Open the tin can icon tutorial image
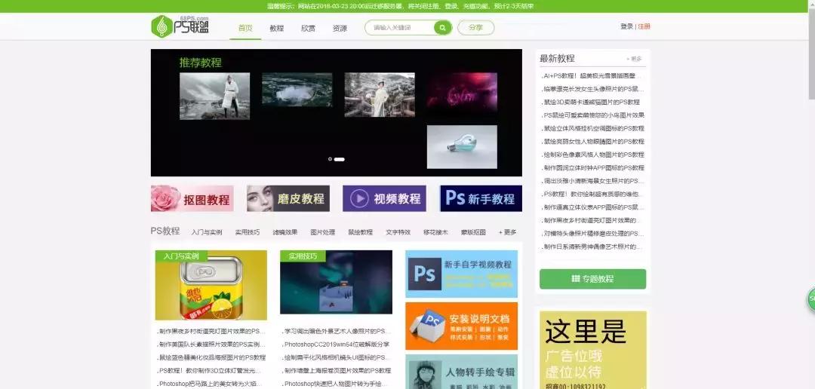 (x=211, y=285)
